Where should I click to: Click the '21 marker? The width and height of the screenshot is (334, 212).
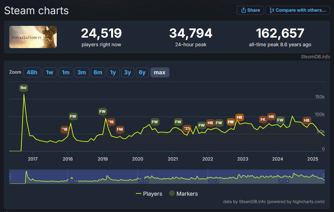coord(187,128)
